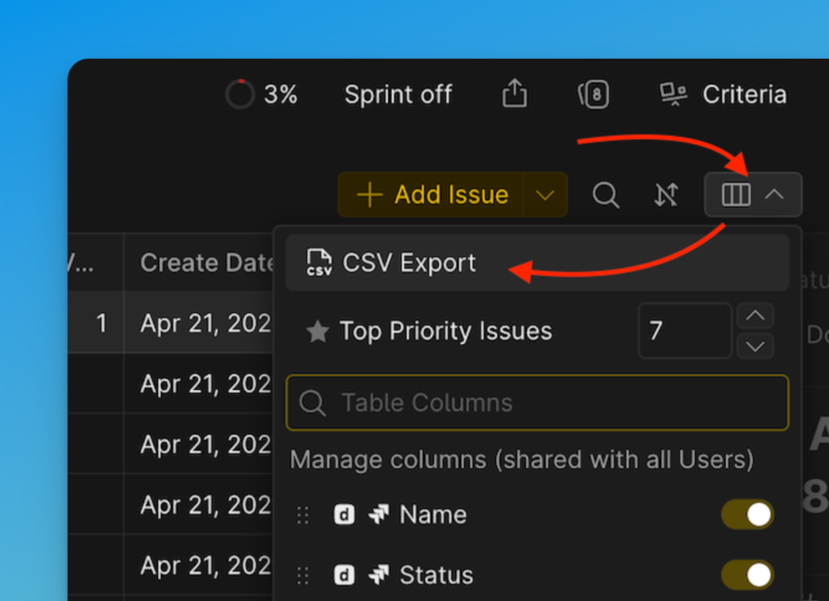Click the share/export icon in top bar
This screenshot has width=829, height=601.
514,94
